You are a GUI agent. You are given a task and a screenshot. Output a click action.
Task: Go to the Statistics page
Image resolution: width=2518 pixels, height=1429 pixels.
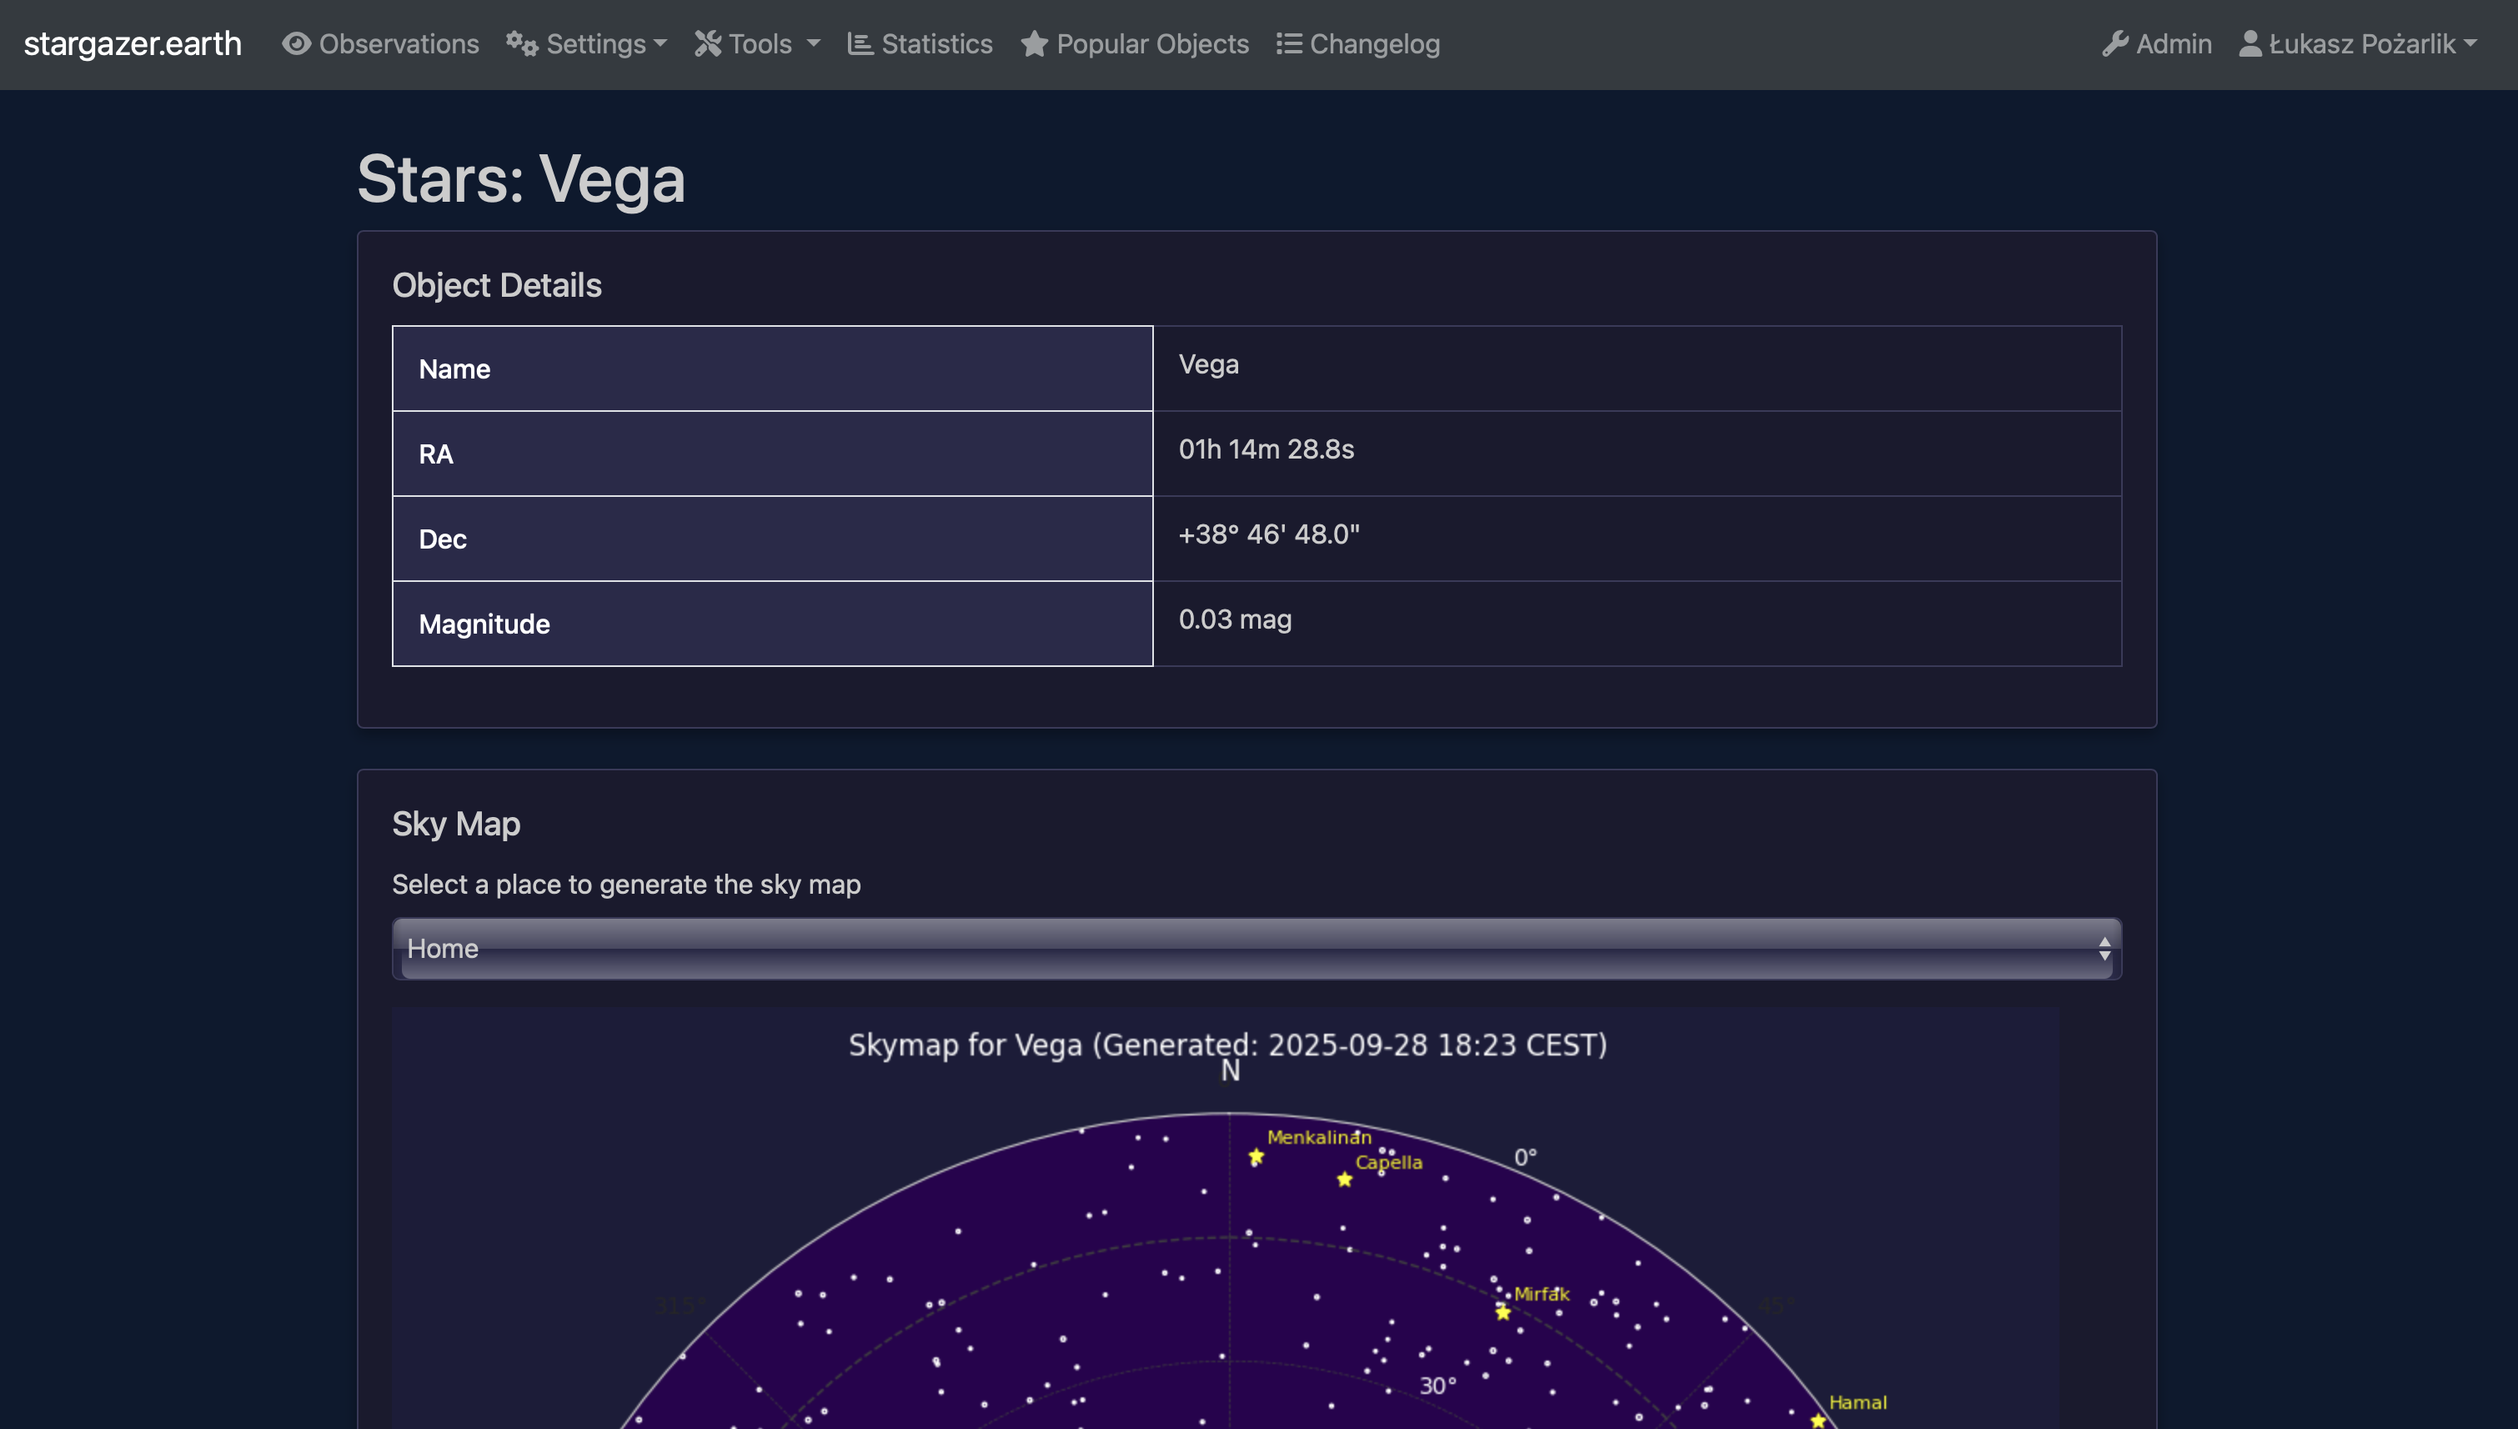coord(936,44)
